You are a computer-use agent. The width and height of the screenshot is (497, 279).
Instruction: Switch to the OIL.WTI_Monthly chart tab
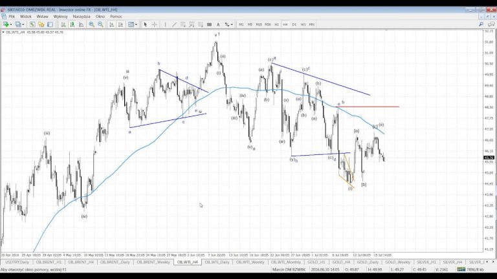[286, 262]
